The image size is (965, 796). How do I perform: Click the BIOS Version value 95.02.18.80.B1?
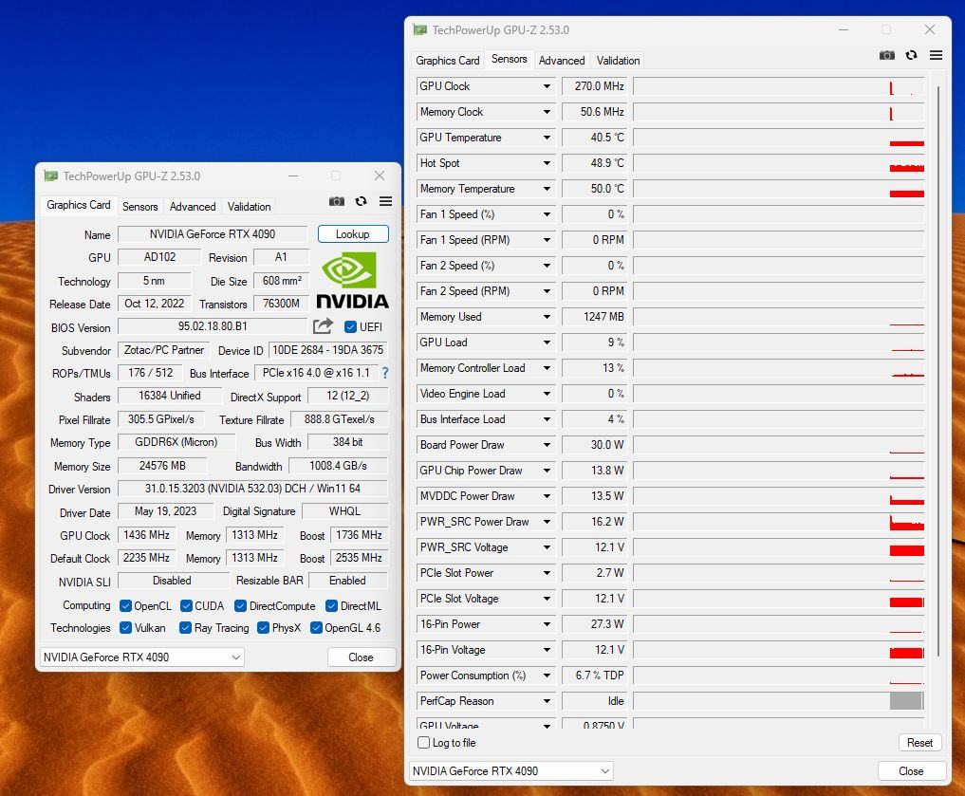pyautogui.click(x=213, y=326)
